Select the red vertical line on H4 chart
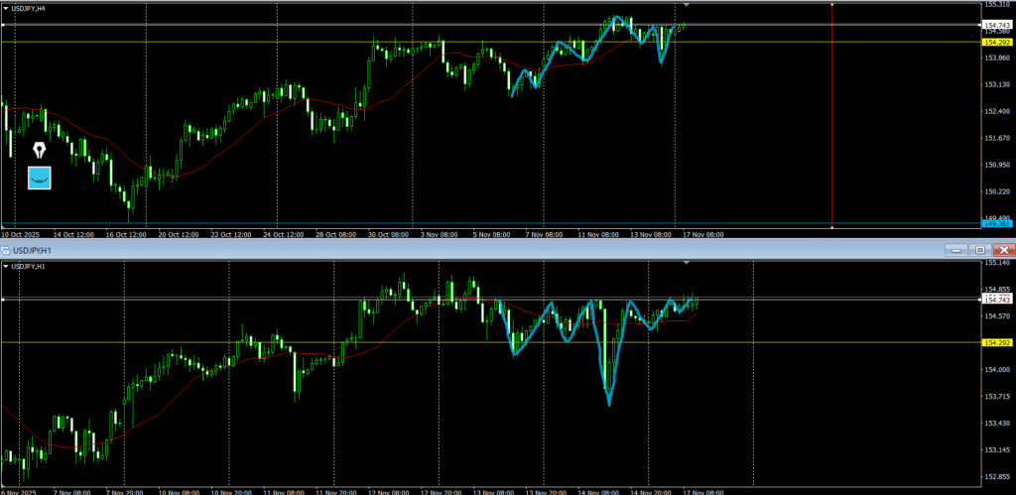Screen dimensions: 1016x495 click(831, 119)
